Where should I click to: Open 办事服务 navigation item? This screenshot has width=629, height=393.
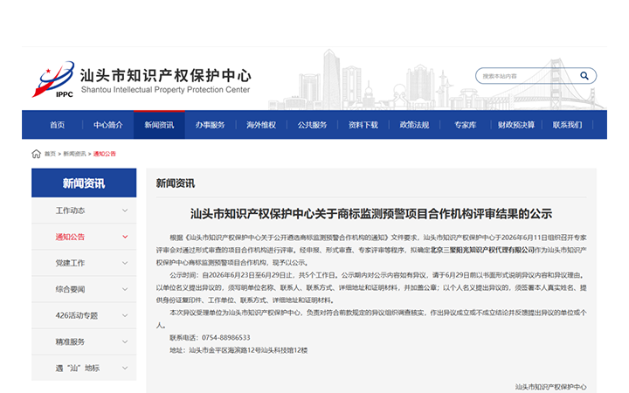[211, 125]
